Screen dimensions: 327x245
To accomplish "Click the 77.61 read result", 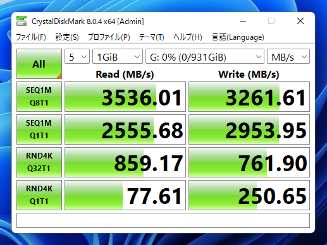I will click(x=125, y=195).
